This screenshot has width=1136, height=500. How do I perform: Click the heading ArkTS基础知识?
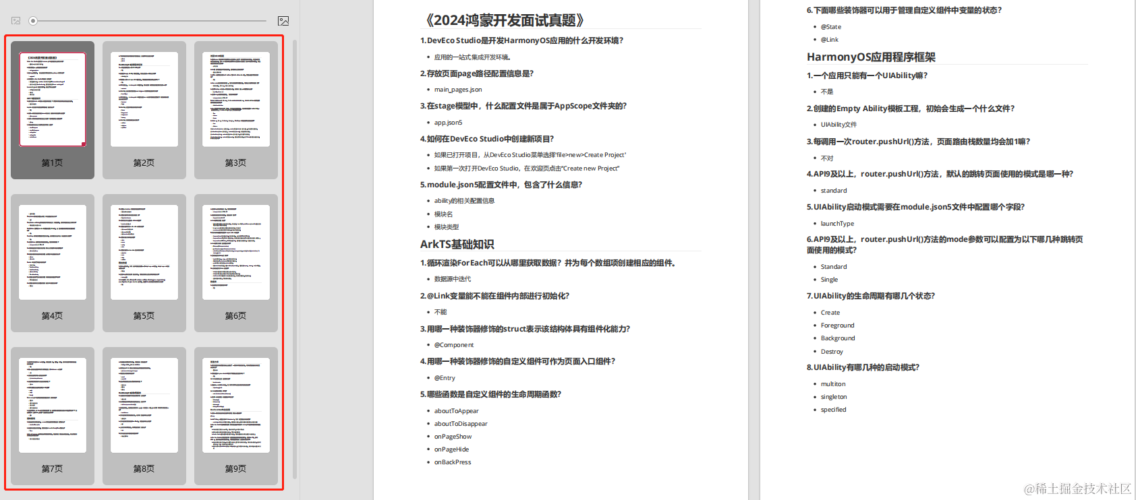click(x=457, y=244)
